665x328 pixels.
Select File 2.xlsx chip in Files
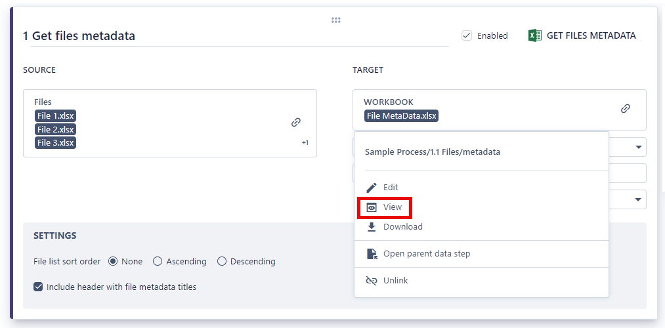[x=55, y=129]
